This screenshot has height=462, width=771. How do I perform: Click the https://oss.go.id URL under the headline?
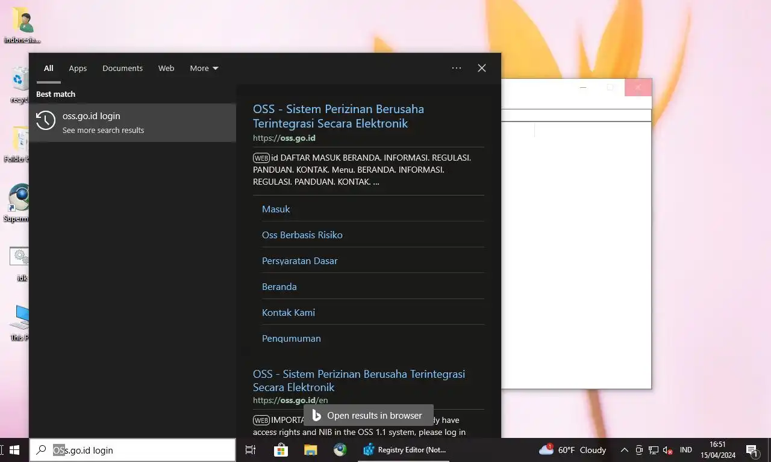pos(284,138)
